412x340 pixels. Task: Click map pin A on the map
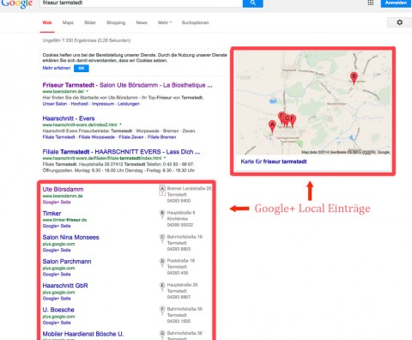click(x=272, y=126)
